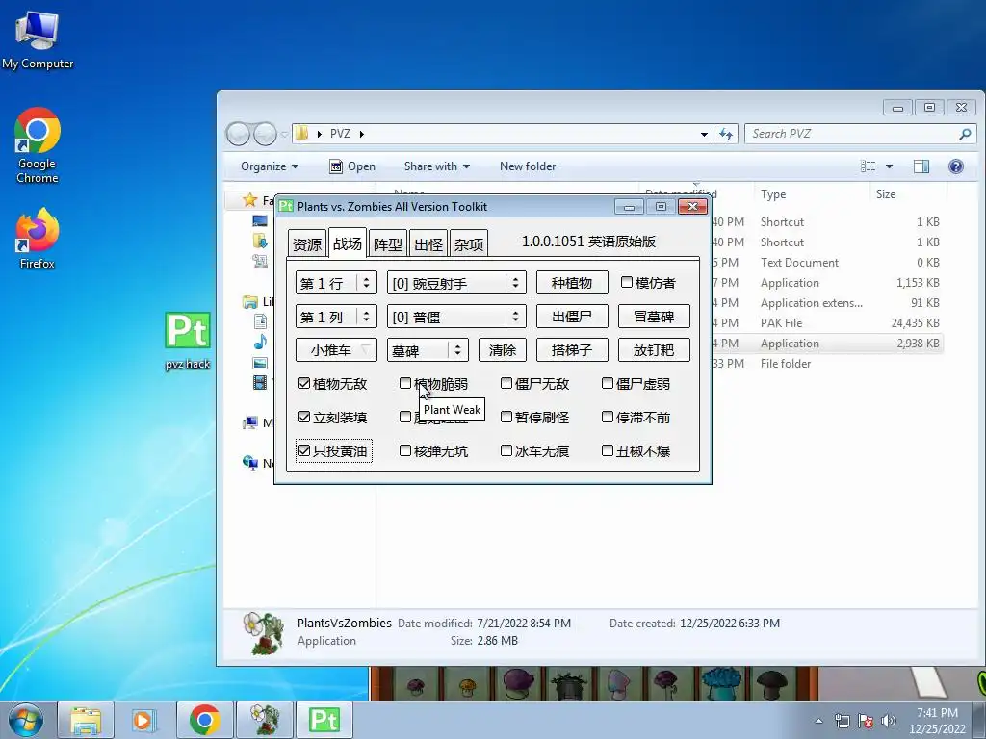The height and width of the screenshot is (739, 986).
Task: Enable the 模仿者 checkbox
Action: [x=626, y=282]
